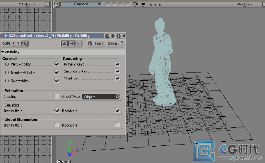The image size is (265, 163).
Task: Enable the Ghosting checkbox
Action: [x=57, y=96]
